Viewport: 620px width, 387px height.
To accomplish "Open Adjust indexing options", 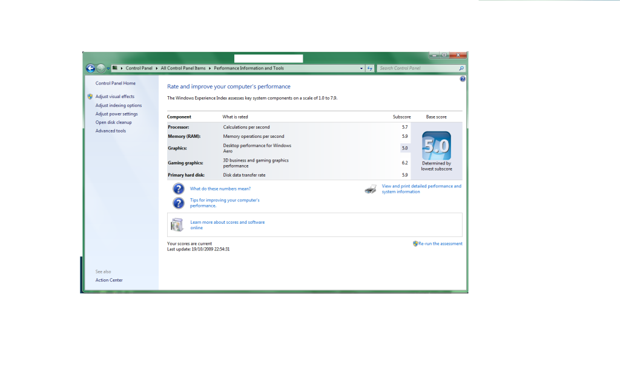I will pos(118,105).
